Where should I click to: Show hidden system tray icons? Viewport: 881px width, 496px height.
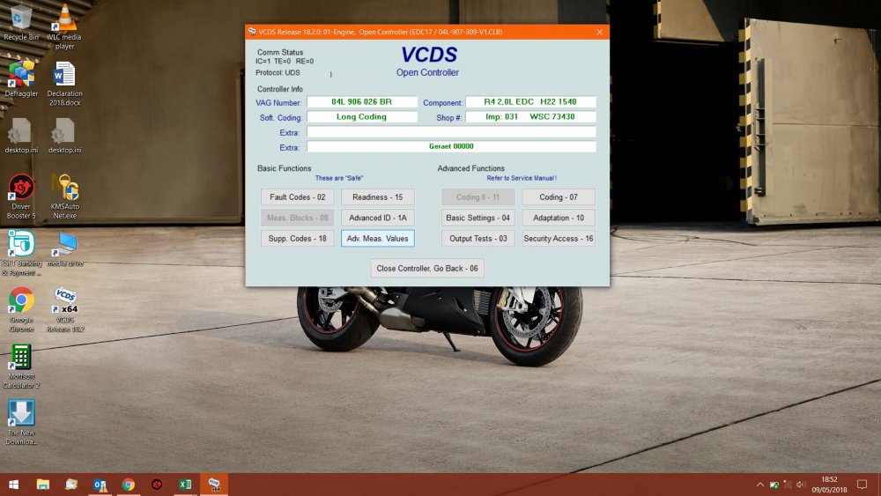pyautogui.click(x=759, y=485)
